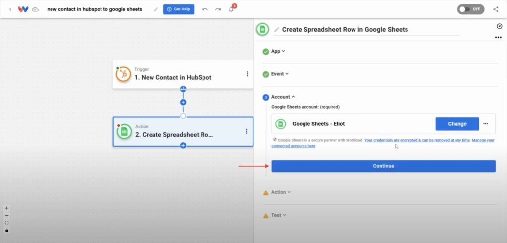The image size is (507, 243).
Task: Lock the canvas
Action: [x=7, y=231]
